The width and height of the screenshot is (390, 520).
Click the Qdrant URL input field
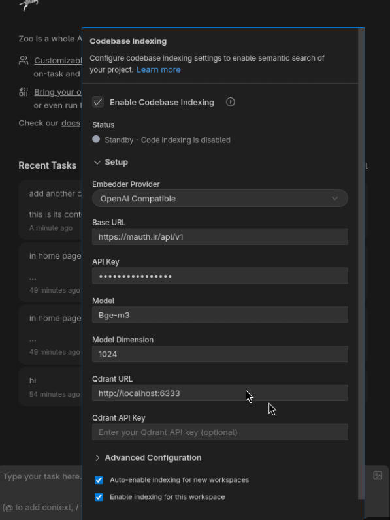point(220,393)
